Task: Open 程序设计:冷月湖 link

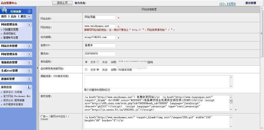Action: tap(13, 92)
